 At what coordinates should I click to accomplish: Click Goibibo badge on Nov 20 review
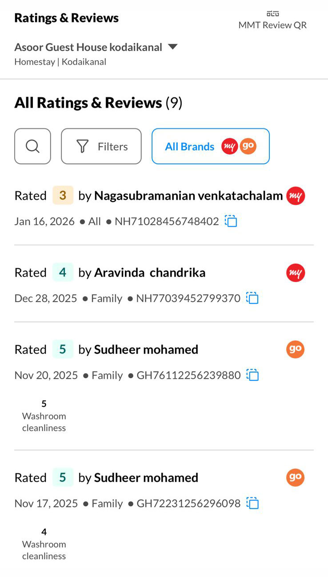[296, 350]
